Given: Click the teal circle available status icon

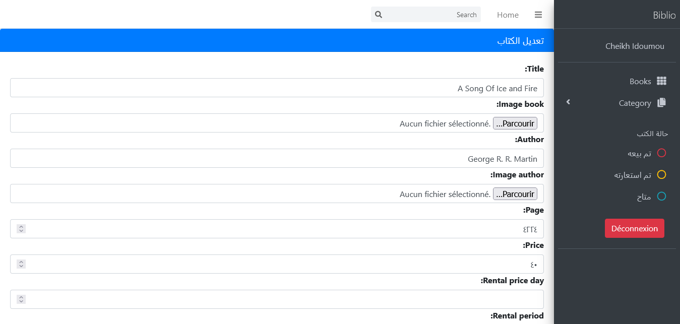Looking at the screenshot, I should click(x=661, y=197).
